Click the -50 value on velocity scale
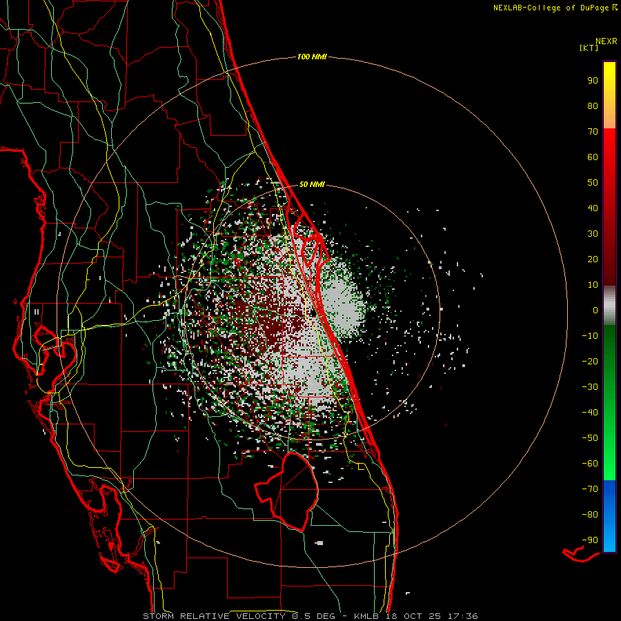The width and height of the screenshot is (621, 621). pos(590,438)
